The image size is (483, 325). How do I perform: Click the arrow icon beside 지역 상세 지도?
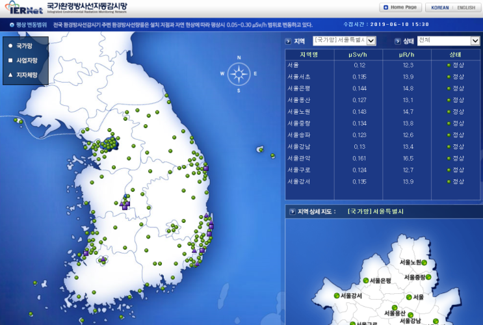pos(293,212)
